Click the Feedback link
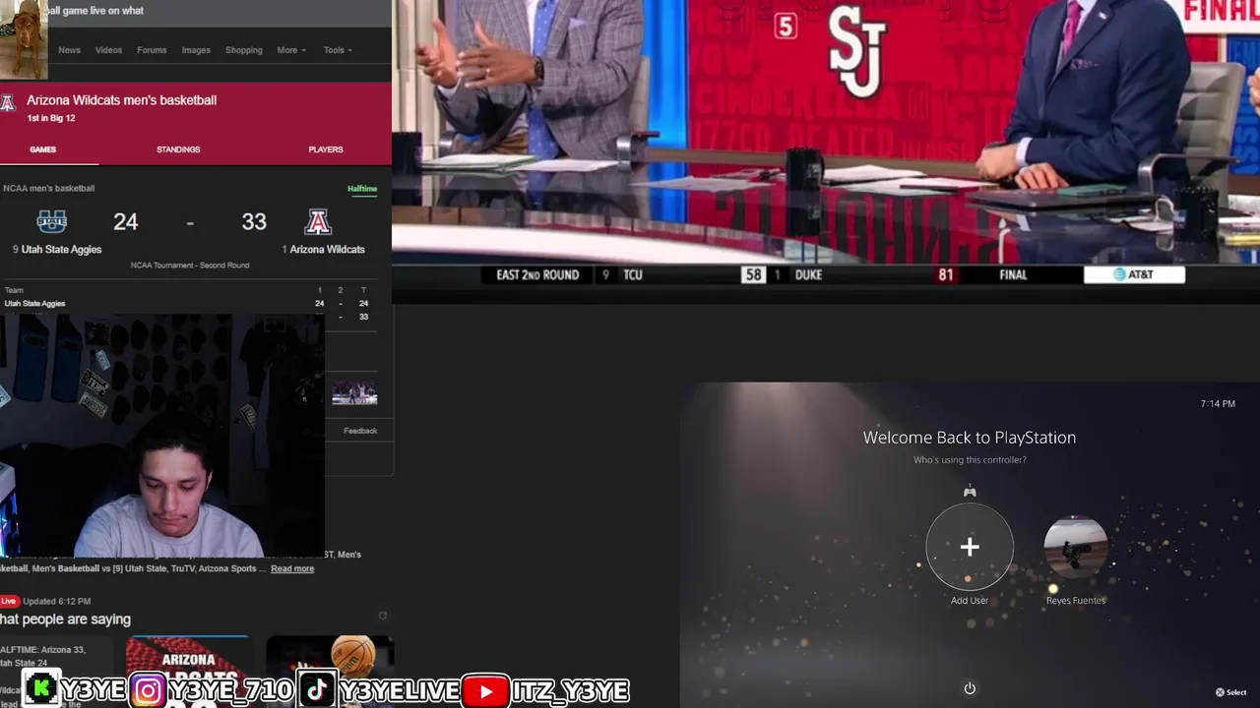 [360, 431]
